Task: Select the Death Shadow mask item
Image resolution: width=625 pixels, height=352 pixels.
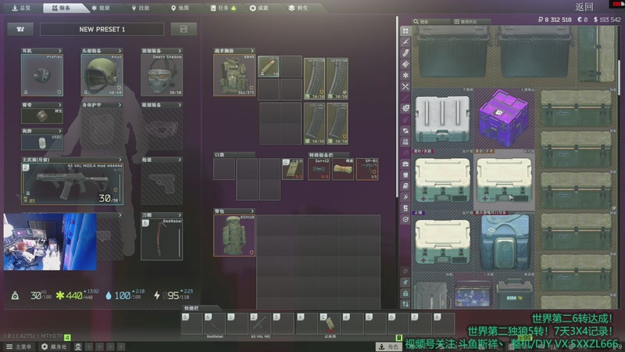Action: pos(162,75)
